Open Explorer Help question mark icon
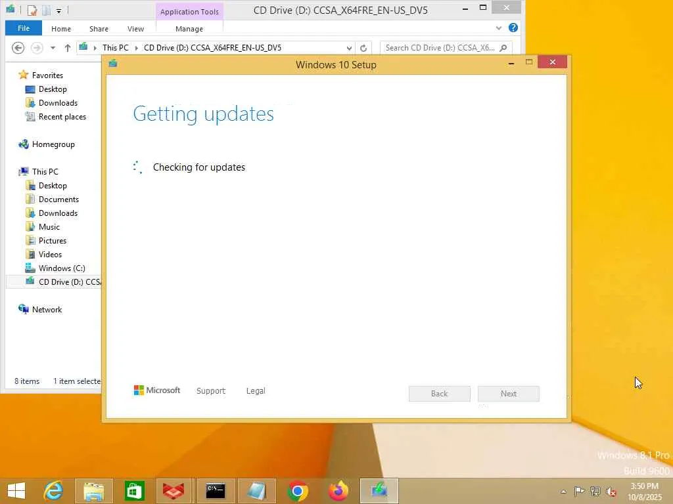The width and height of the screenshot is (673, 504). point(513,28)
